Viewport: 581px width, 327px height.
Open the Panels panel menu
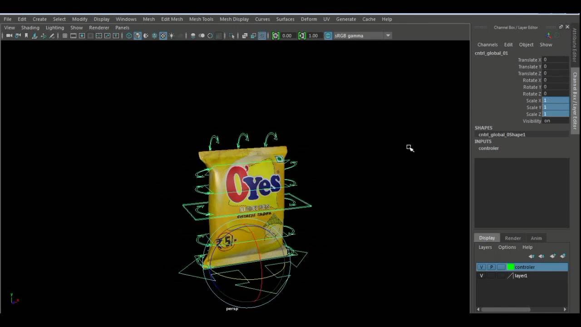coord(122,28)
